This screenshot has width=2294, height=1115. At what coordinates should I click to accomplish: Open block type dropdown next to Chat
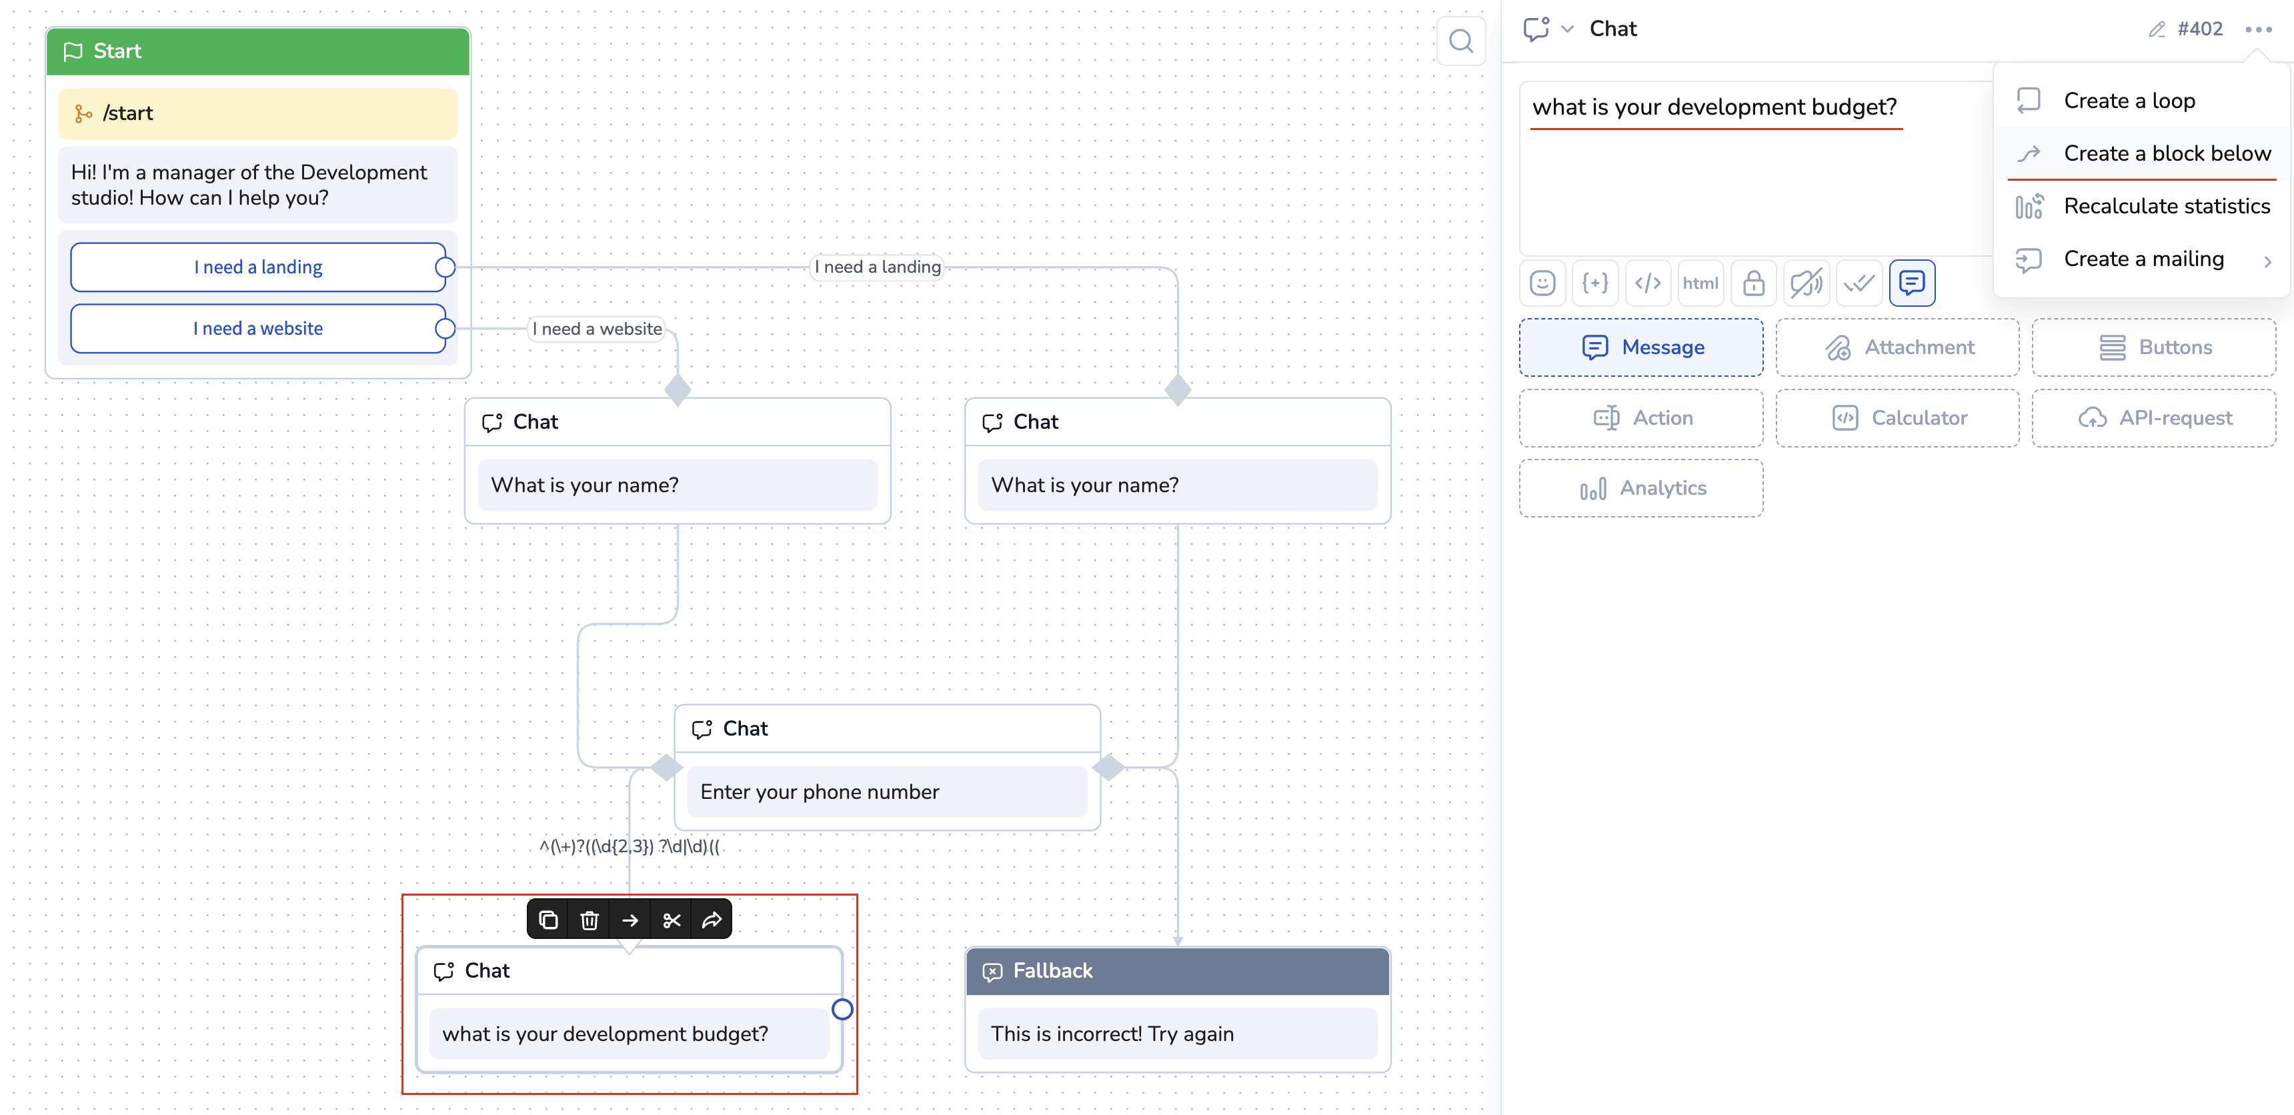[x=1566, y=29]
